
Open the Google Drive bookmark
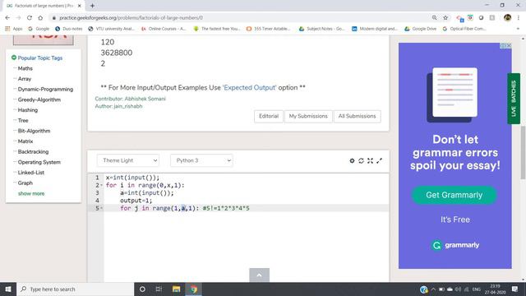(420, 29)
